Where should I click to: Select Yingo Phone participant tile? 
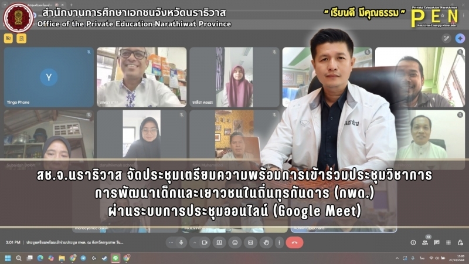[x=49, y=77]
